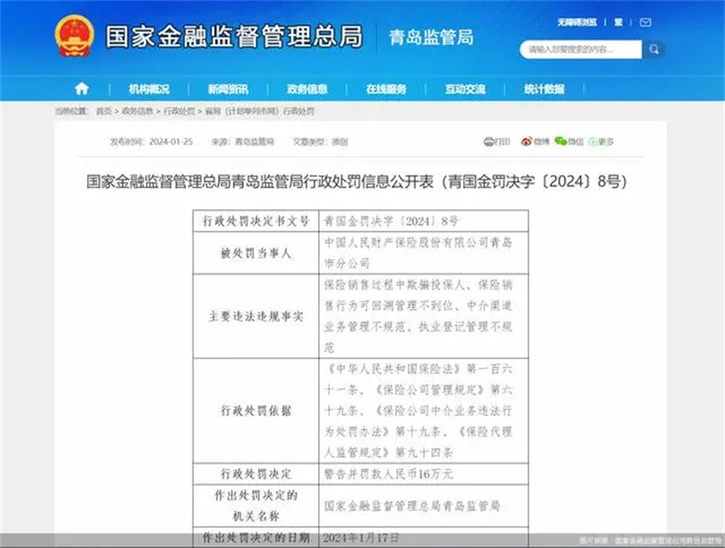The width and height of the screenshot is (725, 548).
Task: Open the 机构概况 menu
Action: (x=149, y=89)
